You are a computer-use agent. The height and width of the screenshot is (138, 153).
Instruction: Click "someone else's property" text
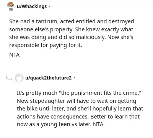click(x=41, y=29)
